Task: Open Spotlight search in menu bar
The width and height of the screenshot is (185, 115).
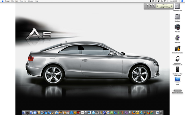Action: 182,1
